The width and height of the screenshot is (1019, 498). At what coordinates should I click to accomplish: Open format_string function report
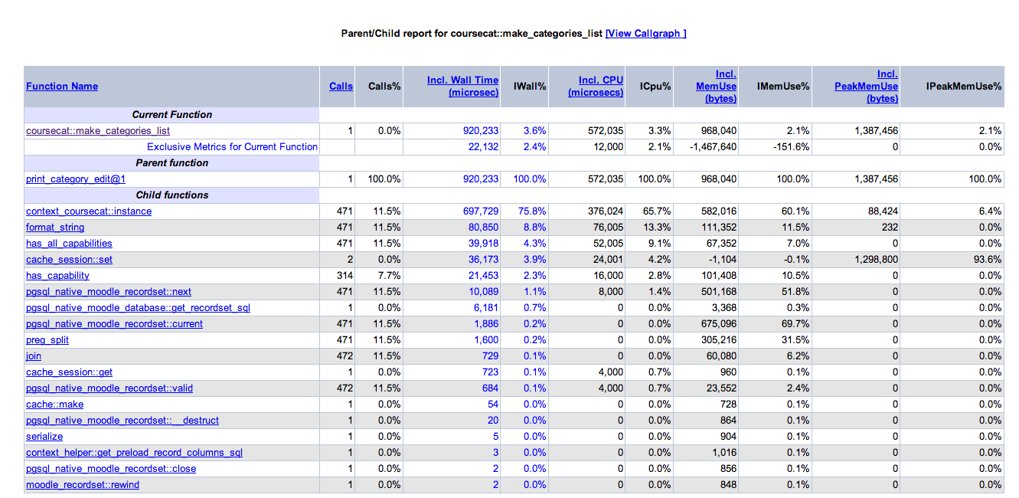(x=55, y=228)
